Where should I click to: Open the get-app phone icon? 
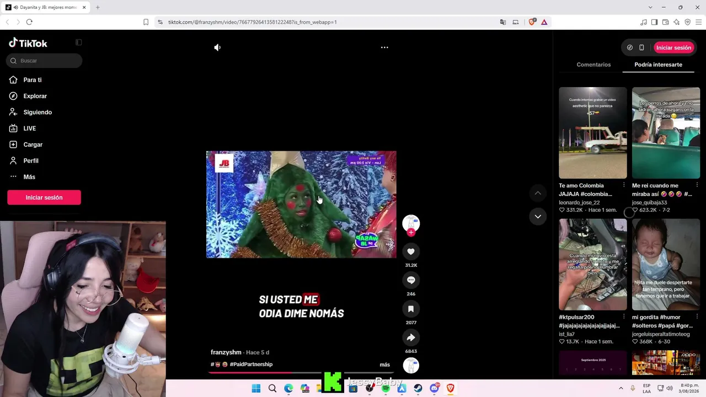click(x=641, y=47)
